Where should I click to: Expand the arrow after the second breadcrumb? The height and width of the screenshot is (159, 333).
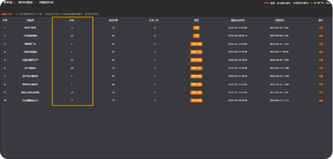[x=36, y=2]
